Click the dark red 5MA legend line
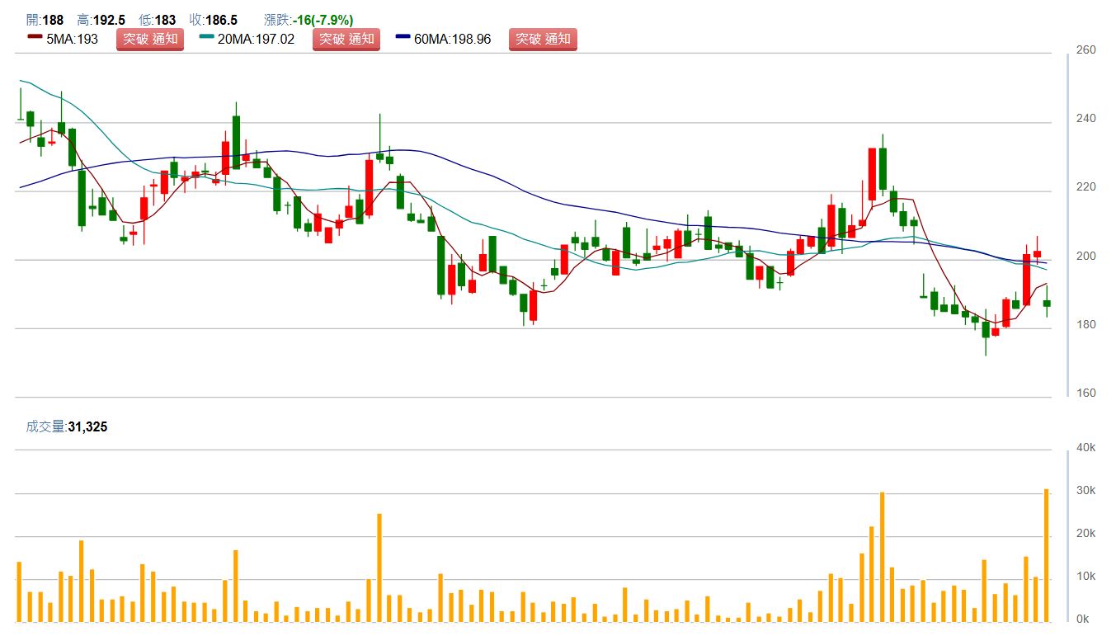The image size is (1116, 636). 34,38
